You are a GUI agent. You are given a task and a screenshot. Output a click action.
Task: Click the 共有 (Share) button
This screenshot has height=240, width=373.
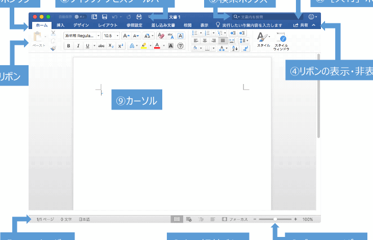pyautogui.click(x=301, y=25)
